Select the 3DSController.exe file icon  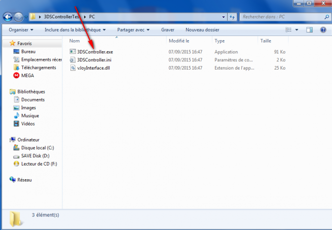72,52
